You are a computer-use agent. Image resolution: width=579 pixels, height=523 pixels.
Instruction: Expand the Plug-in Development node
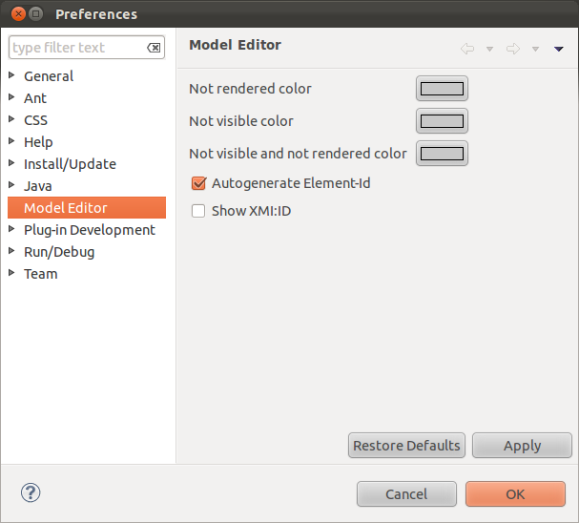click(x=11, y=230)
